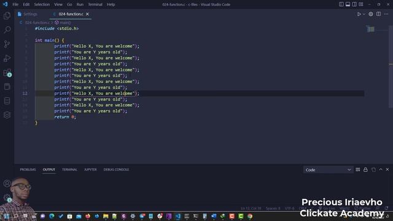
Task: Maximize panel with the up chevron
Action: (x=381, y=169)
